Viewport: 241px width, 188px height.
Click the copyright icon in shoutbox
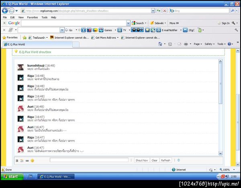click(179, 160)
